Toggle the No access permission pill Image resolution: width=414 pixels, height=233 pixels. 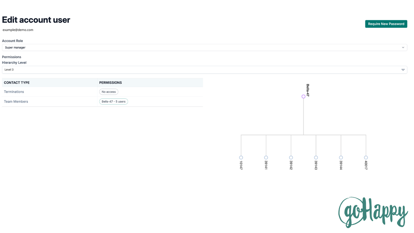point(108,92)
